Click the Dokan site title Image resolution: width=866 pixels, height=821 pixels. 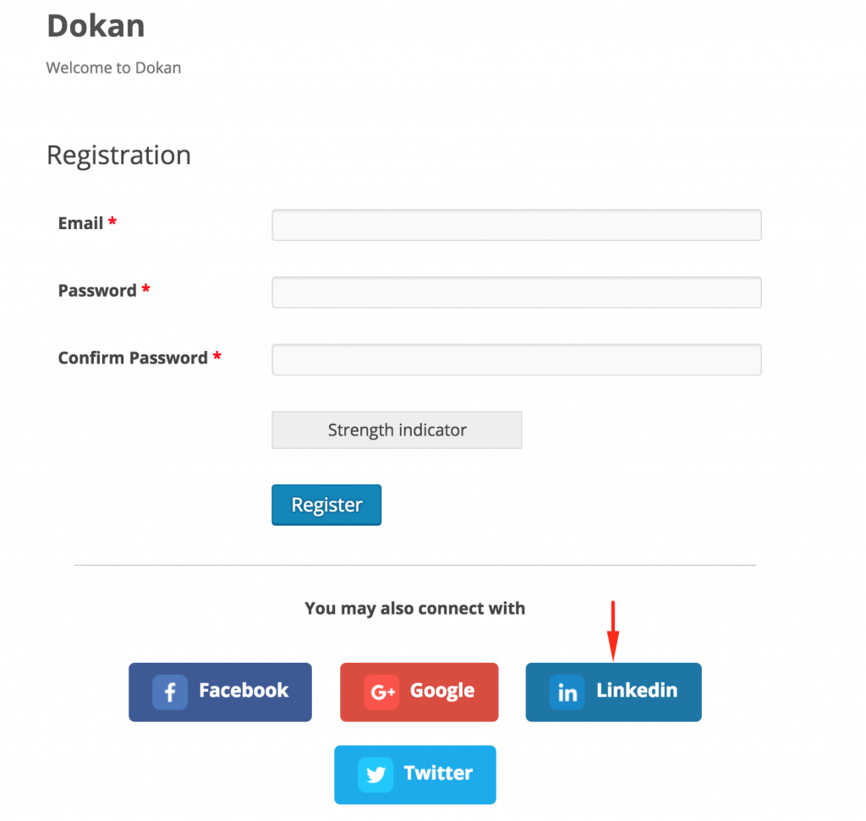pyautogui.click(x=96, y=26)
